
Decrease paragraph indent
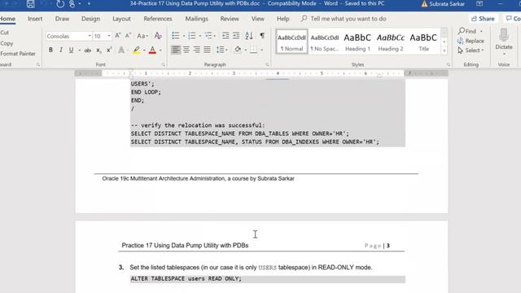(x=225, y=36)
